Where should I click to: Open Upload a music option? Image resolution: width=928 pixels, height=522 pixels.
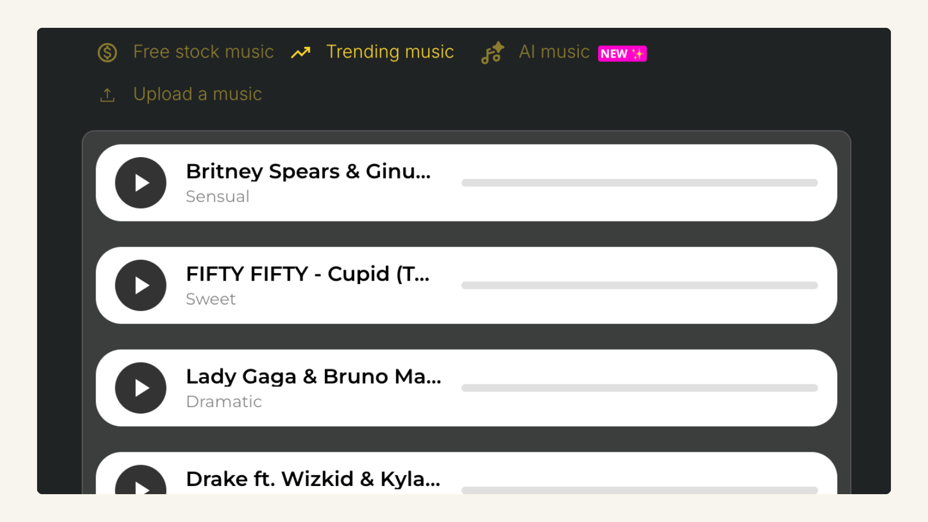tap(198, 94)
